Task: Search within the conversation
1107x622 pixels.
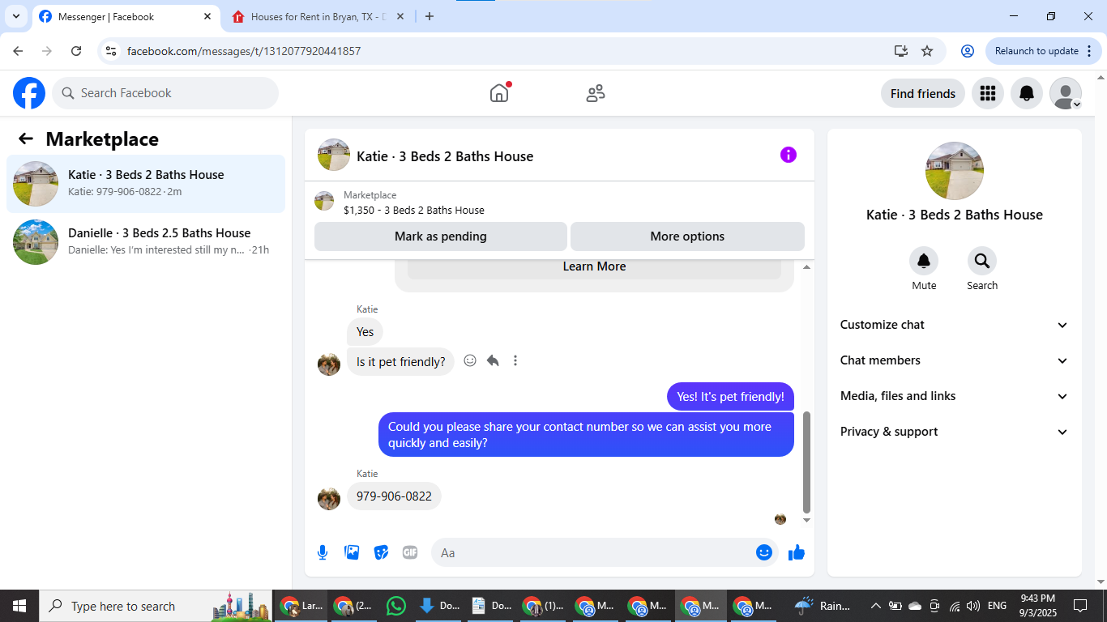Action: pyautogui.click(x=982, y=261)
